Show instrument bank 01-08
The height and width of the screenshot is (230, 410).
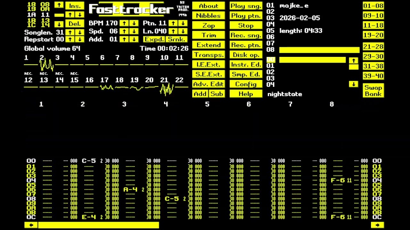[x=373, y=6]
